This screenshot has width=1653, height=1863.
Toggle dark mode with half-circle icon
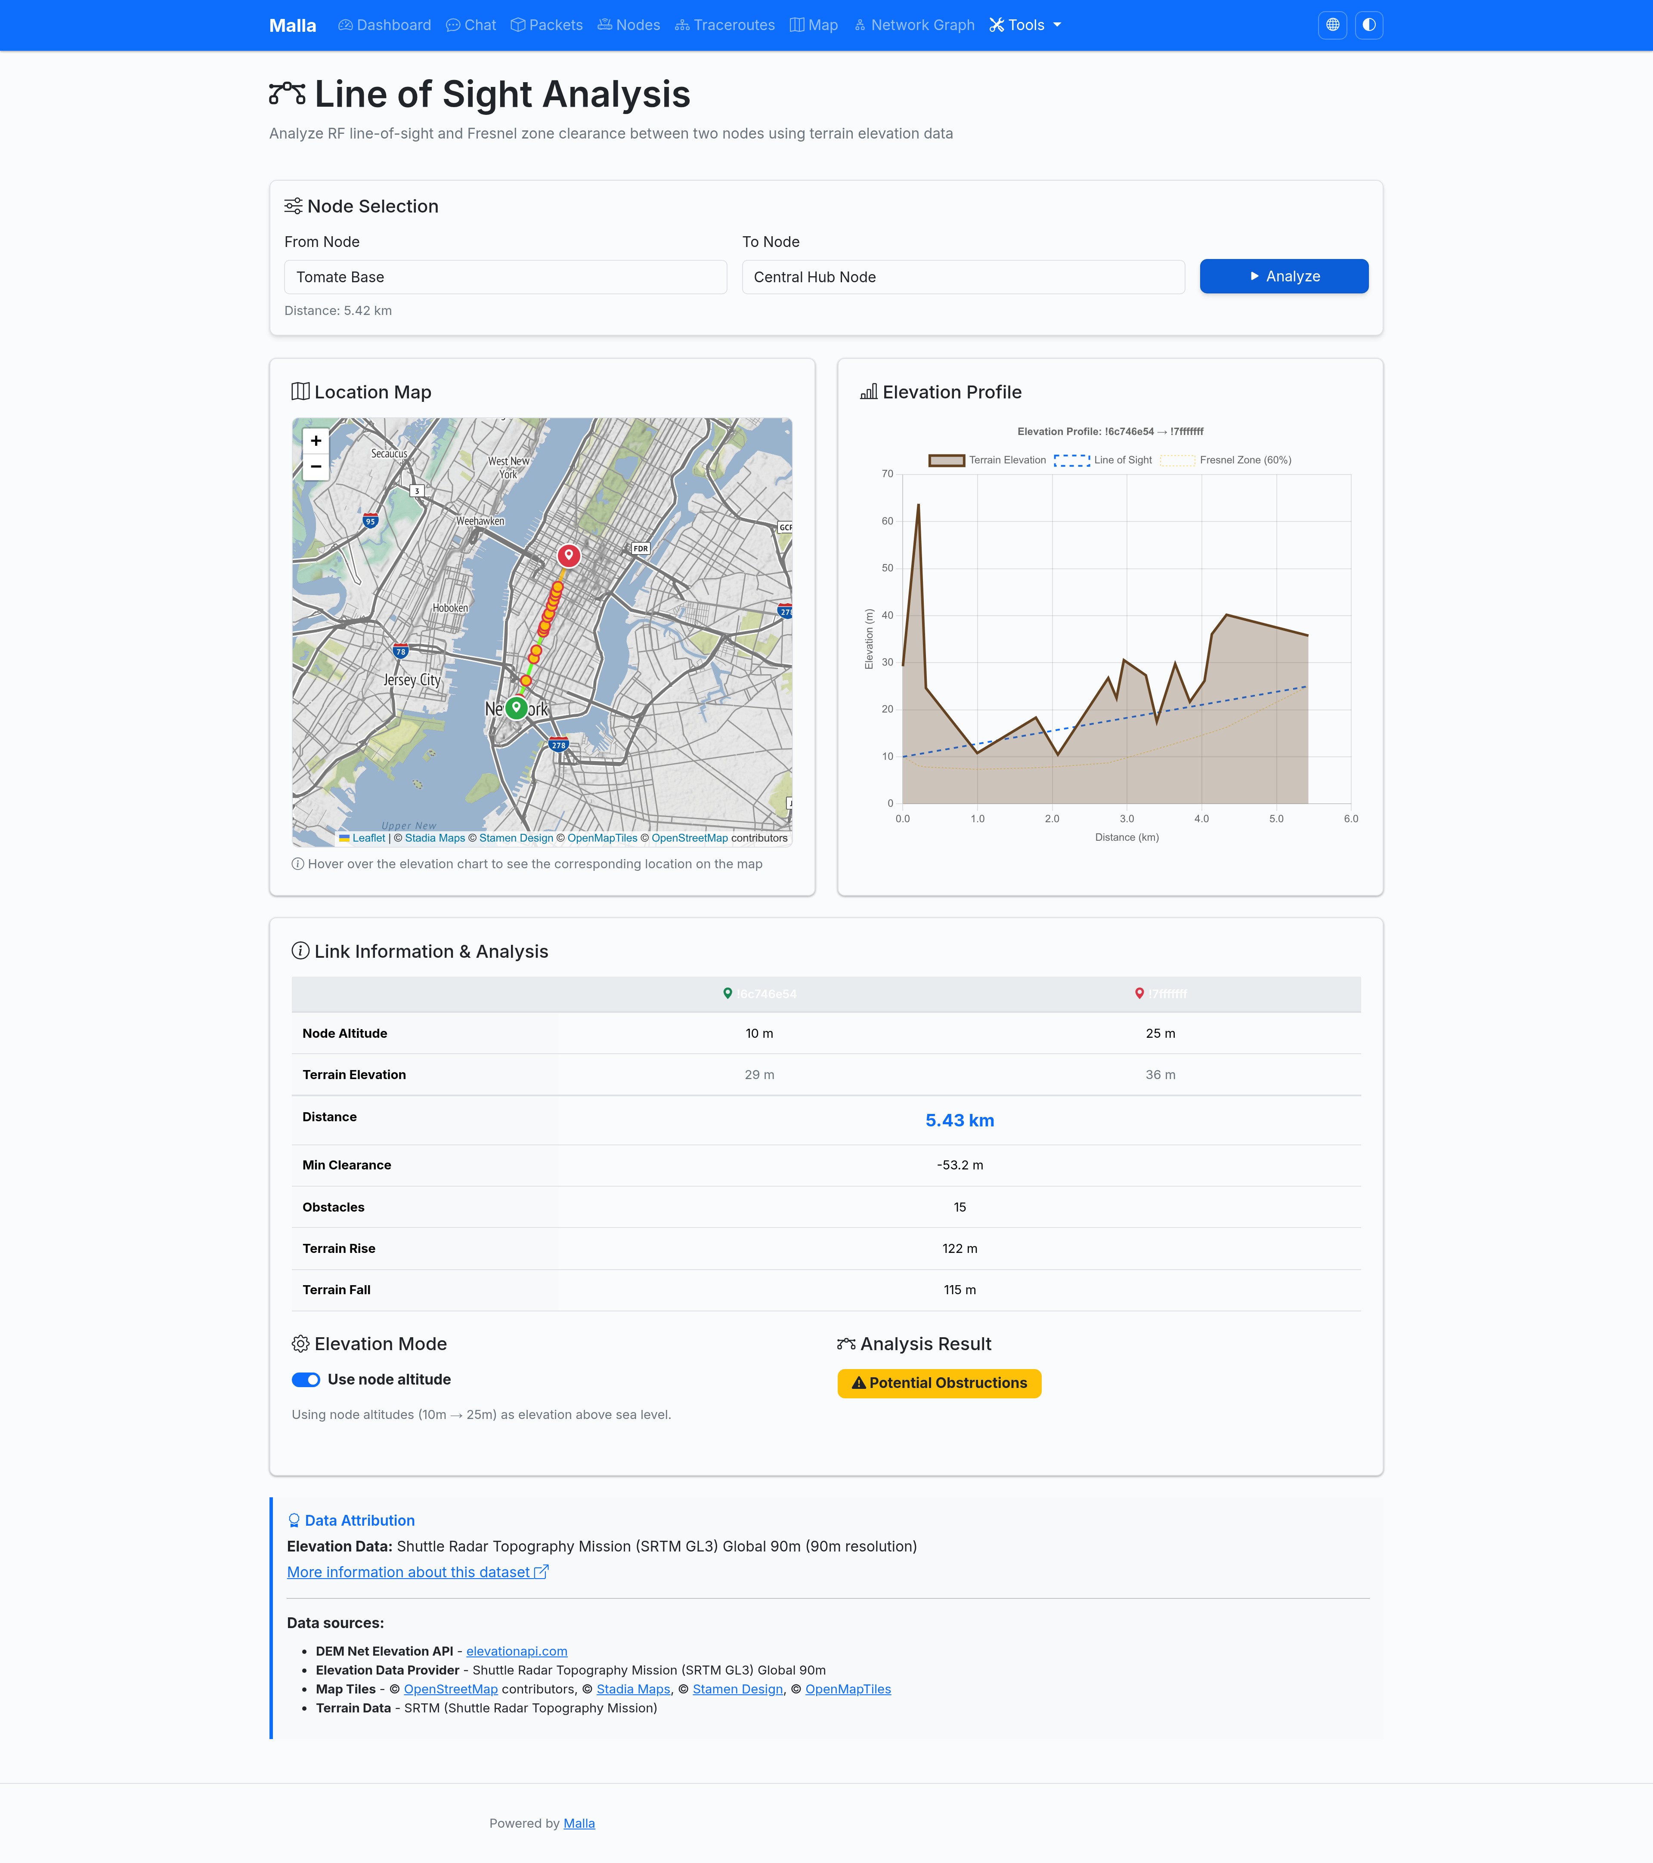click(1369, 25)
